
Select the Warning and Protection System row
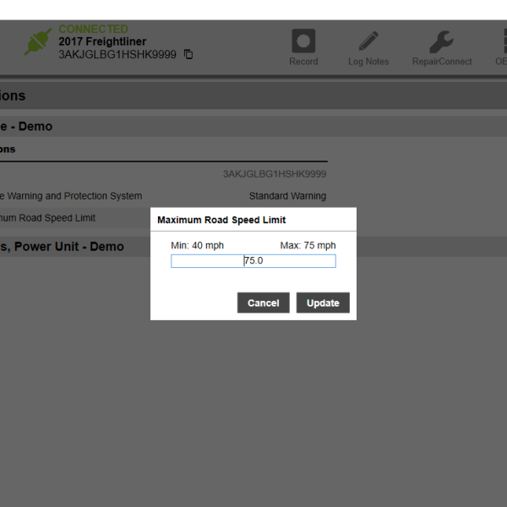71,196
